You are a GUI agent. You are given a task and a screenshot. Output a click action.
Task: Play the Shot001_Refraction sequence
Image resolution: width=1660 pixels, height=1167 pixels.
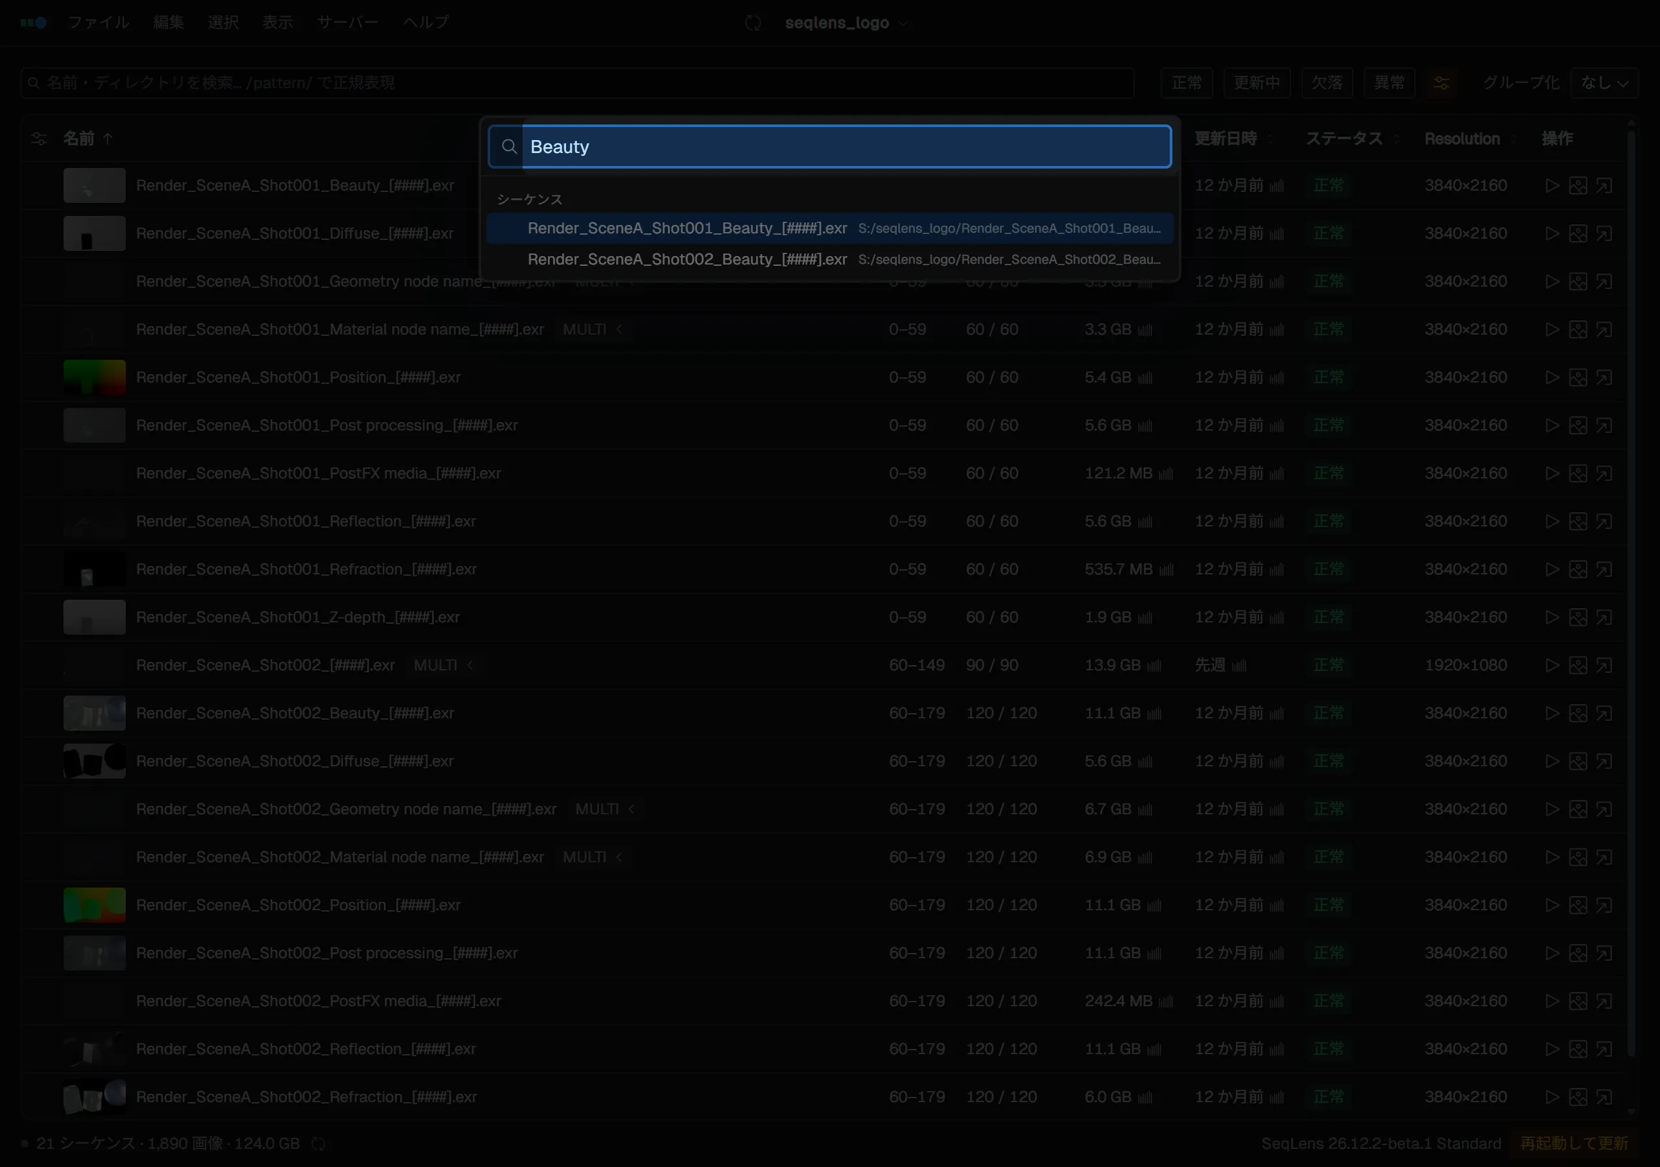click(1552, 569)
